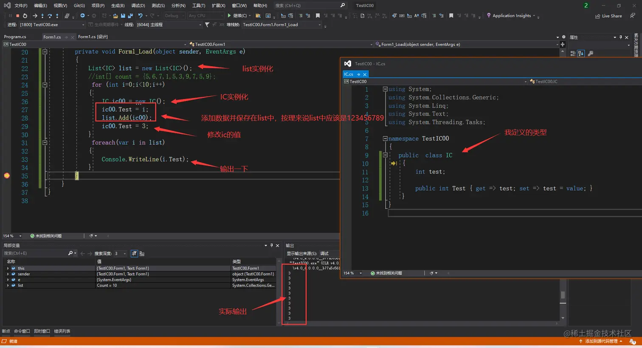Click the Count = 10 value cell
Image resolution: width=642 pixels, height=348 pixels.
click(163, 286)
